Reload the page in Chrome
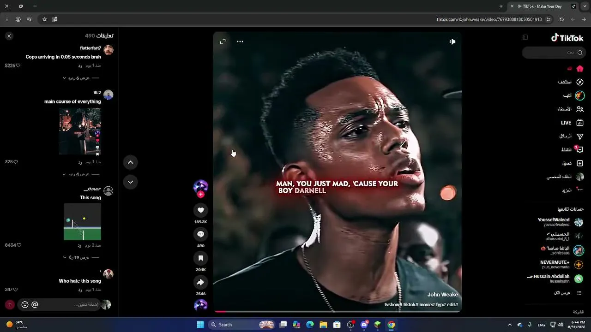 (561, 19)
